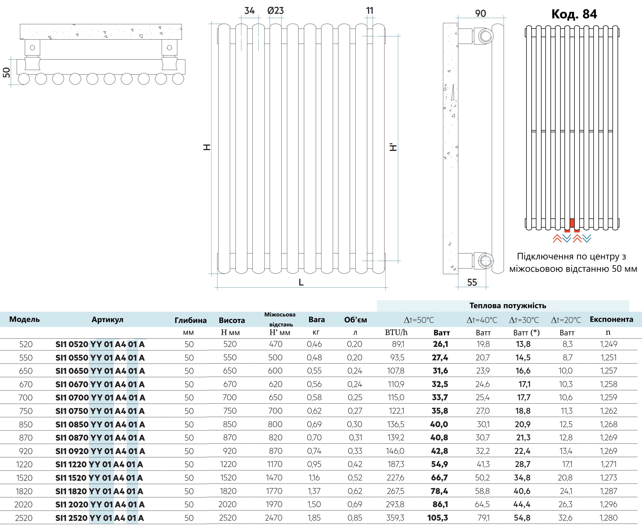Click article 'SI1 0650 YY 01 A4 01 A'
The height and width of the screenshot is (526, 642).
coord(100,371)
